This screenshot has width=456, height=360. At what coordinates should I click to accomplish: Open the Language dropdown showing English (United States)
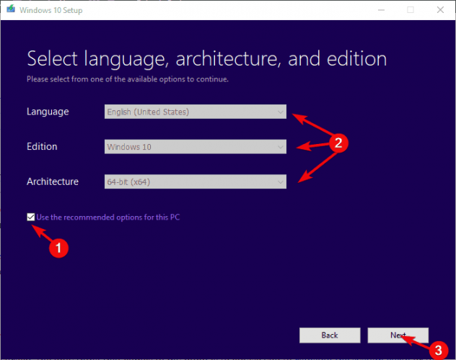(195, 112)
